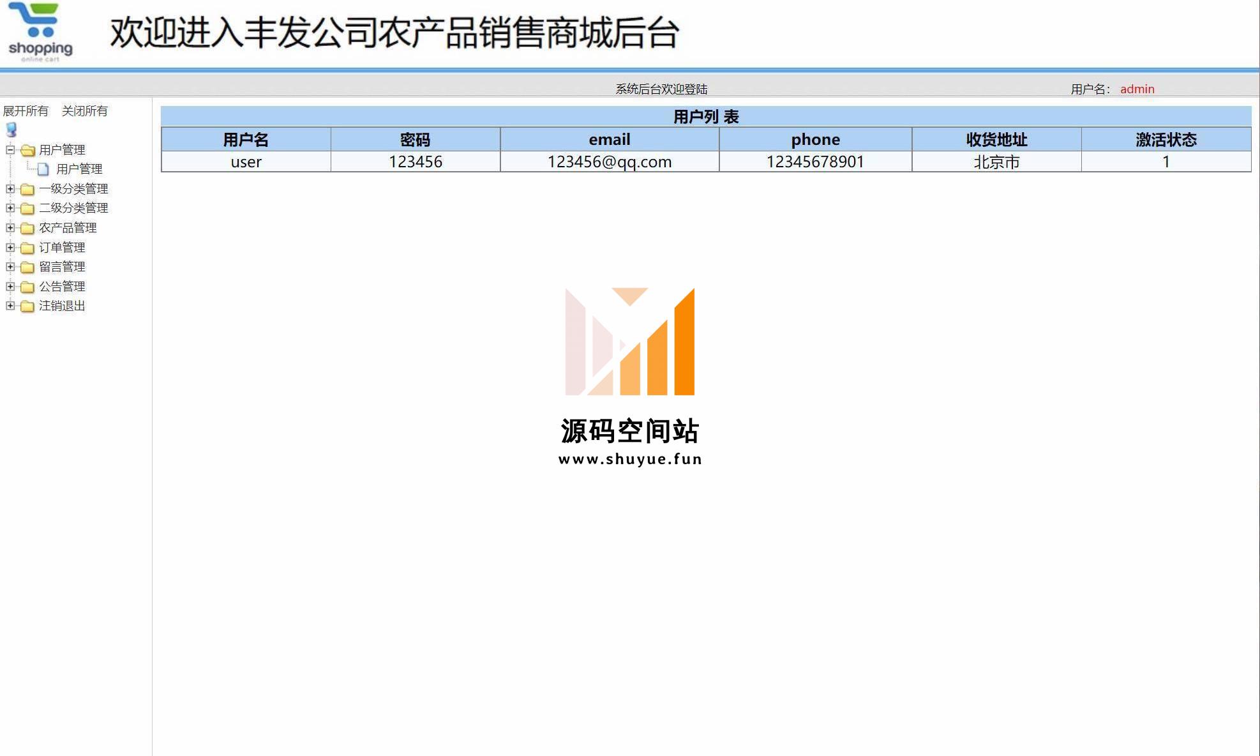Screen dimensions: 1260x756
Task: Click the 留言管理 folder icon
Action: 27,267
